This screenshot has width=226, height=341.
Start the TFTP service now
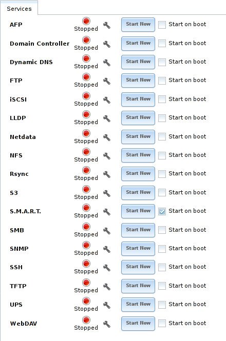138,286
